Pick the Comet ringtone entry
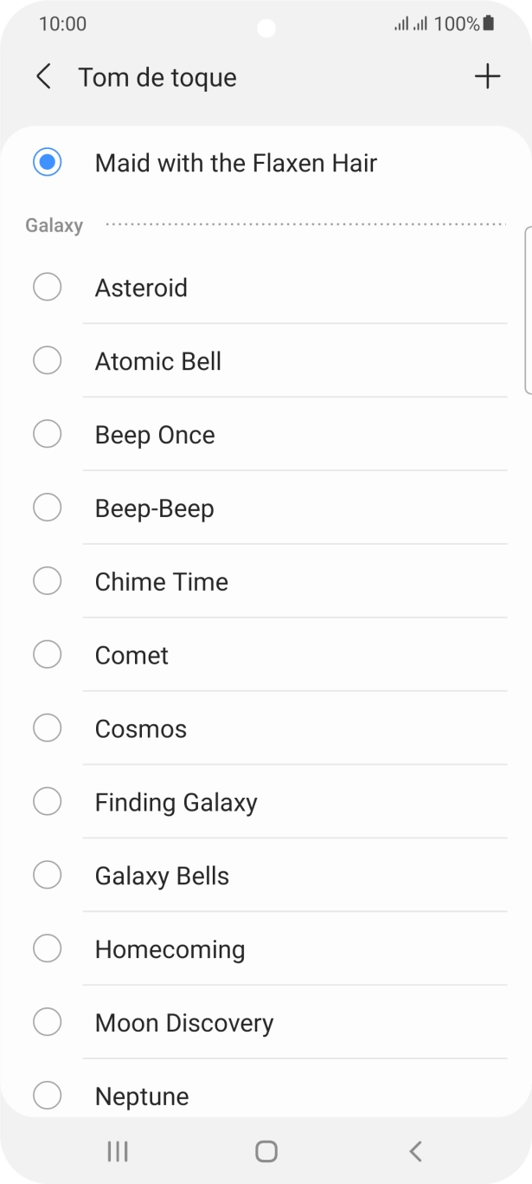 (x=131, y=656)
